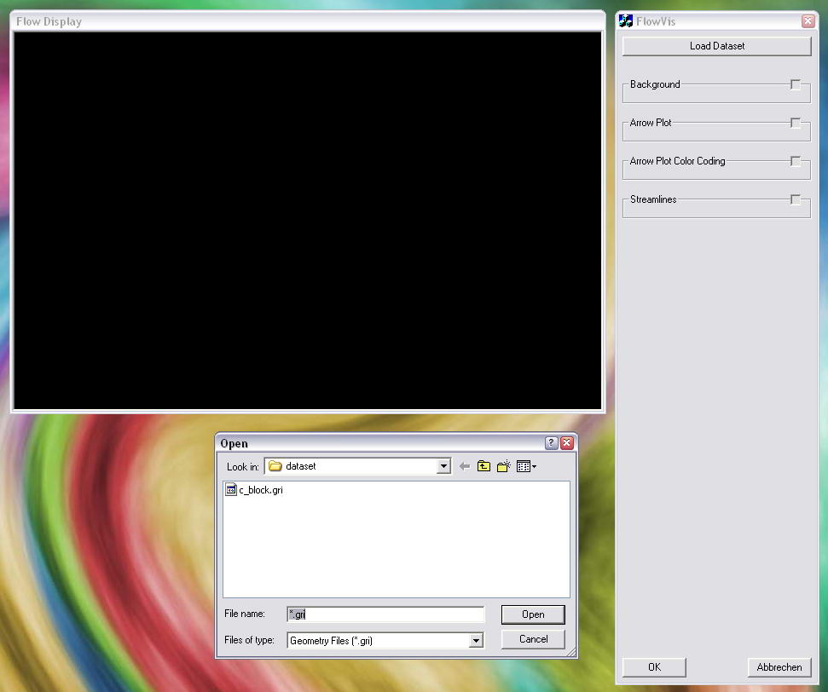Click Cancel in the Open dialog

pyautogui.click(x=533, y=639)
